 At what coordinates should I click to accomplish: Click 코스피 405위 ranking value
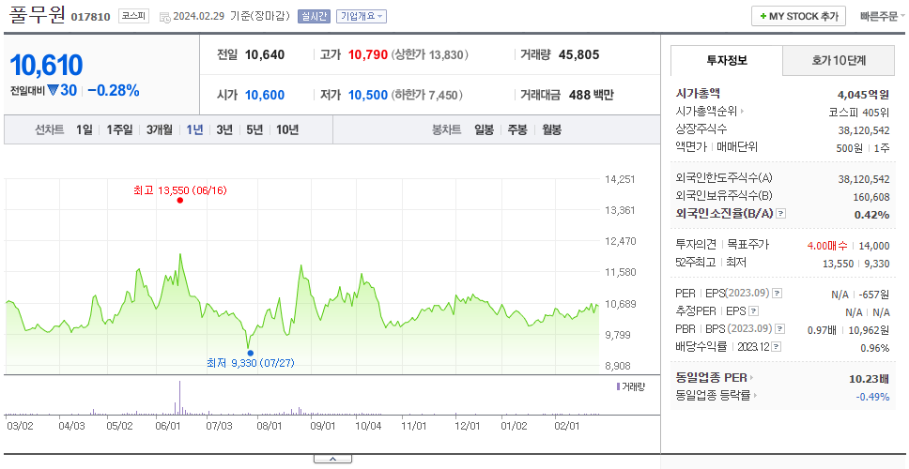click(859, 113)
